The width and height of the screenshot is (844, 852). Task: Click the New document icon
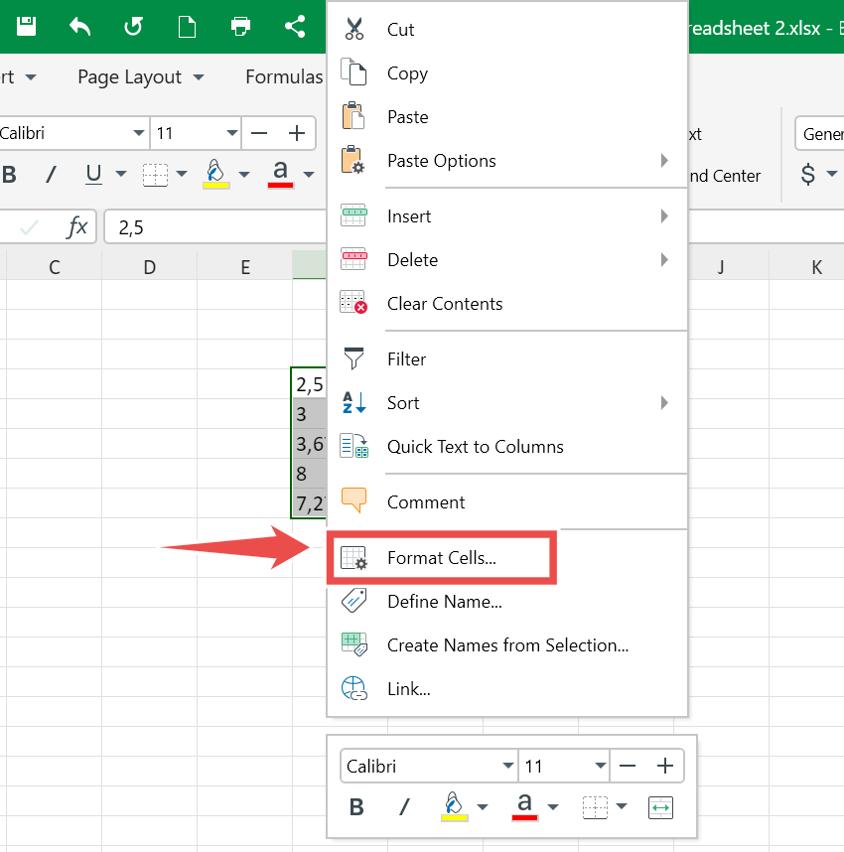[187, 26]
